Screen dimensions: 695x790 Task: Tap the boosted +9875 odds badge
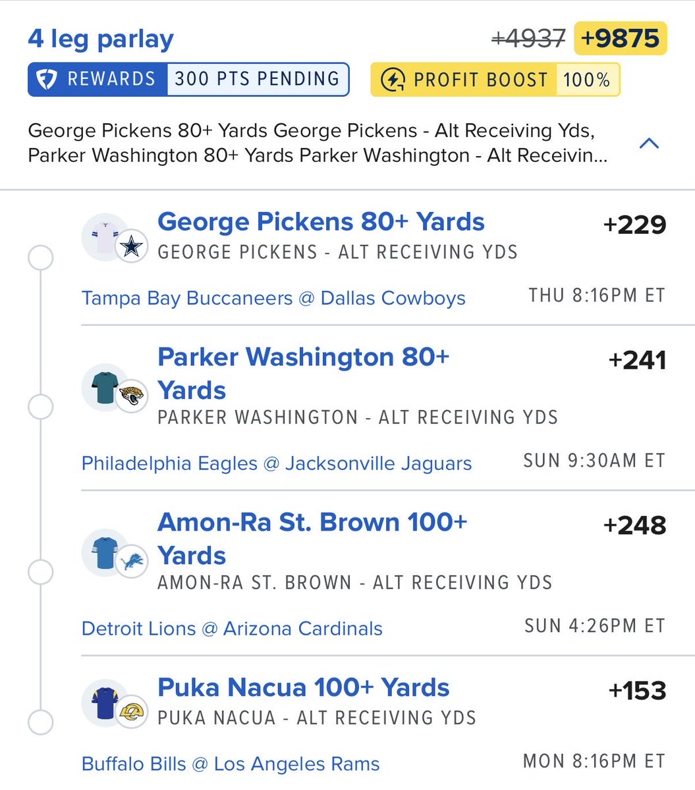point(621,38)
